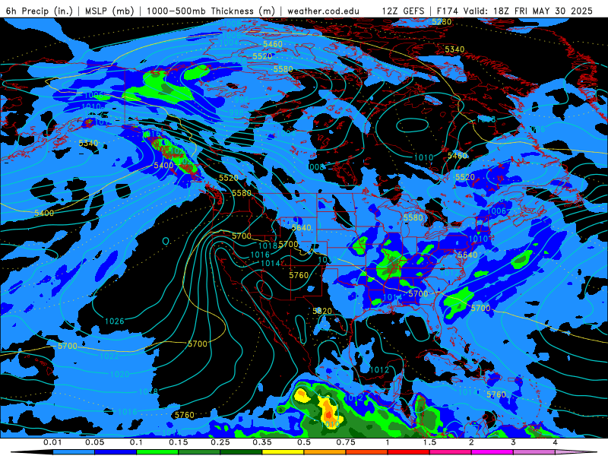
Task: Pick the light purple 3-inch legend swatch
Action: [x=534, y=452]
